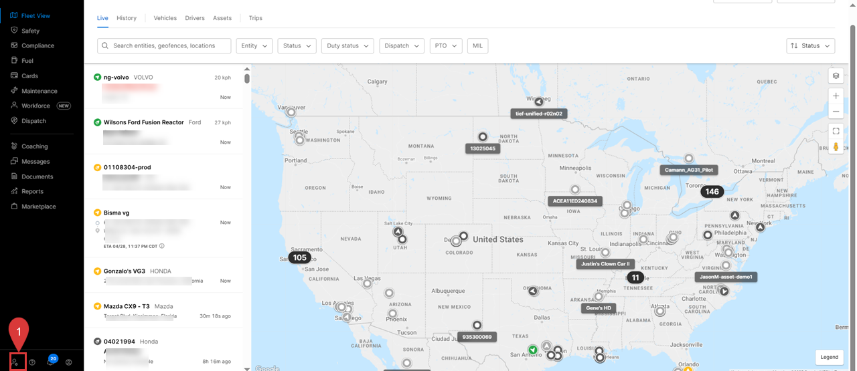Image resolution: width=857 pixels, height=371 pixels.
Task: Zoom in on the map
Action: pos(836,96)
